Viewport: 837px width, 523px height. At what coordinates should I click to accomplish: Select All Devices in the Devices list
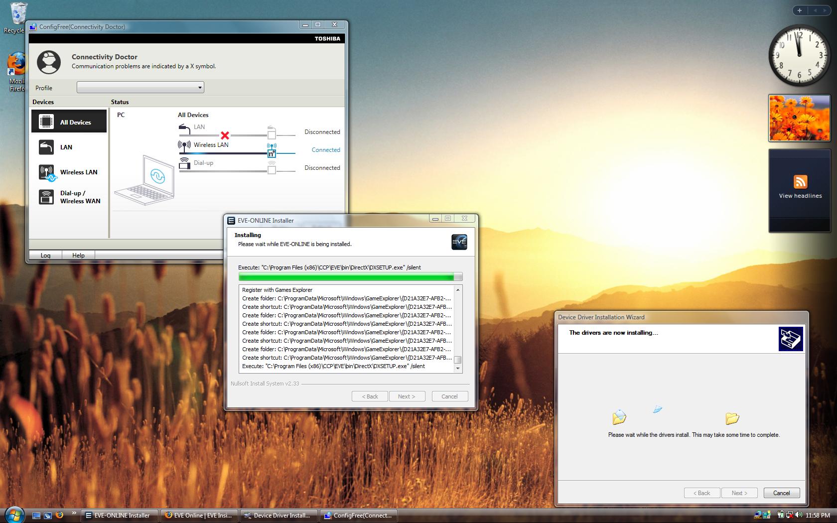click(69, 122)
